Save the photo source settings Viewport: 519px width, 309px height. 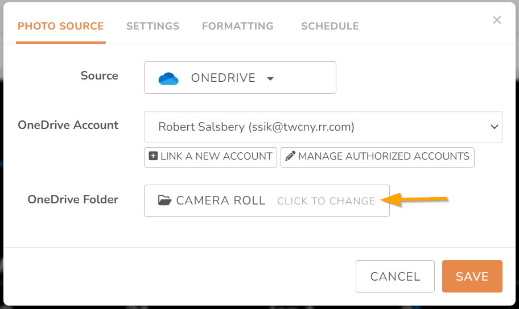pos(472,276)
